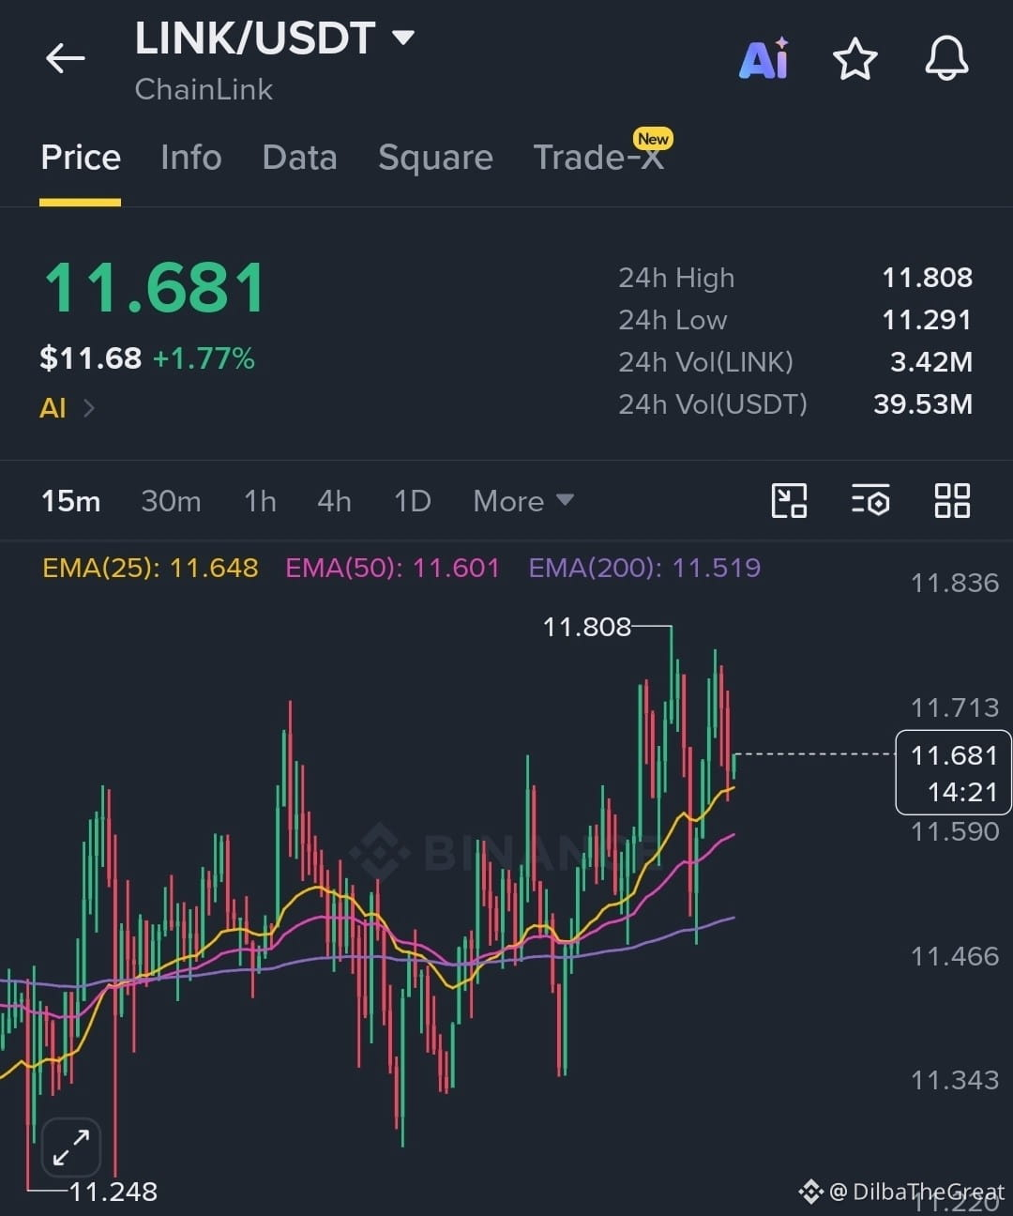Tap the 11.343 price axis label

tap(955, 1080)
